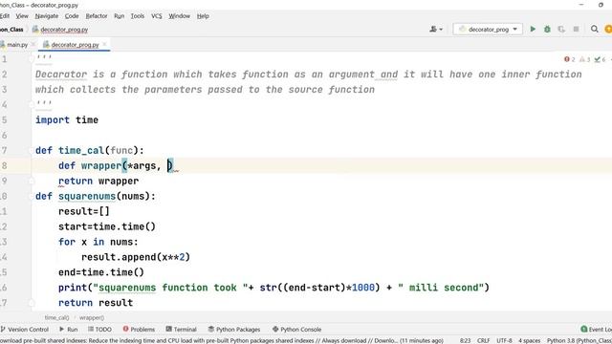Collapse the squarenums function fold marker

coord(32,196)
